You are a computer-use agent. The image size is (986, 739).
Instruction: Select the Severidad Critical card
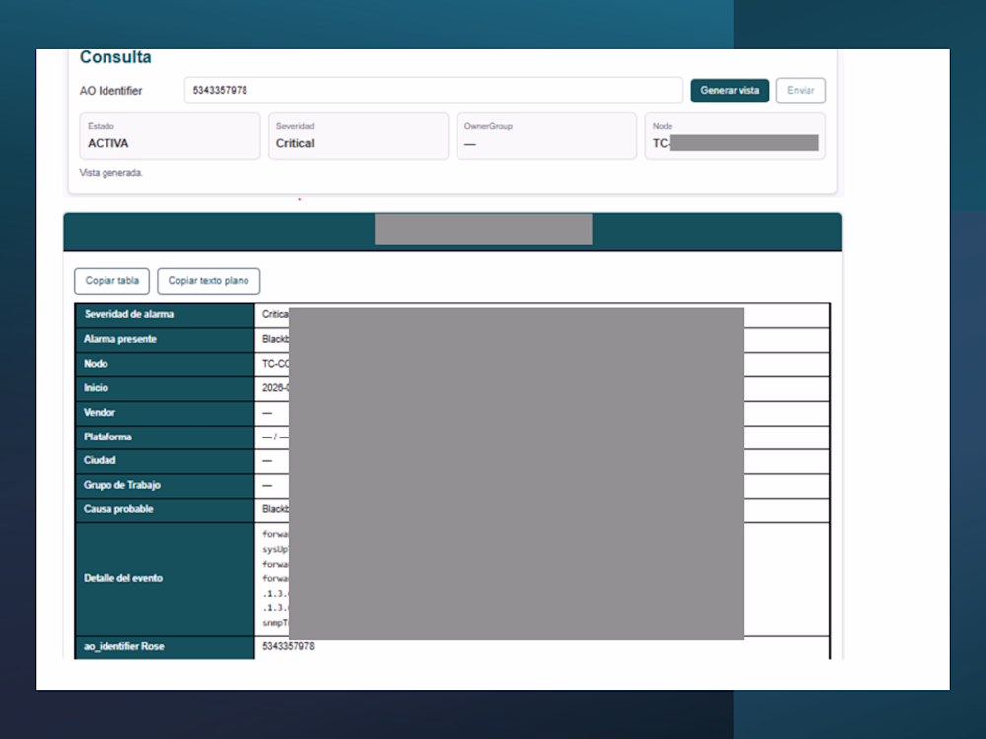359,136
